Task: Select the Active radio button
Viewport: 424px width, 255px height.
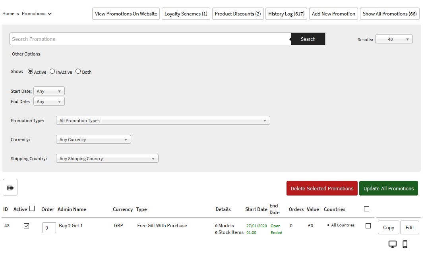Action: (31, 72)
